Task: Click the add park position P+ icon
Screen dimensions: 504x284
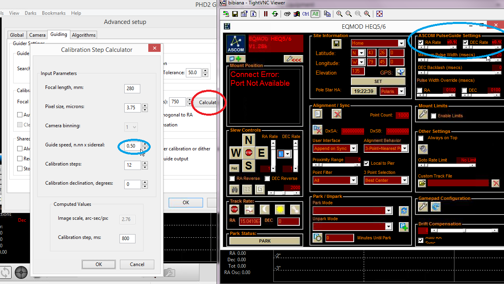Action: (404, 227)
